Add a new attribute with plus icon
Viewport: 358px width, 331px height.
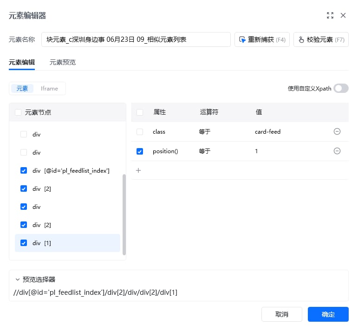click(x=138, y=170)
